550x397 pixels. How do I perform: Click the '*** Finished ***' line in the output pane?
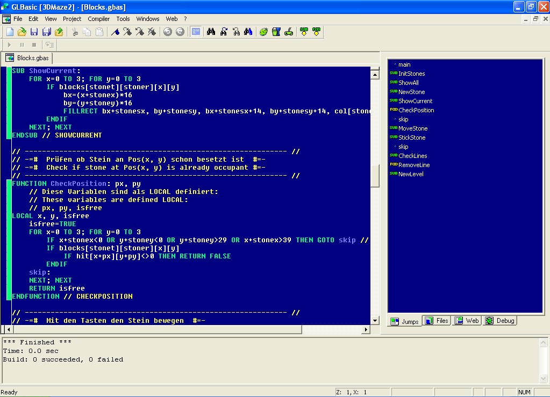pyautogui.click(x=37, y=342)
